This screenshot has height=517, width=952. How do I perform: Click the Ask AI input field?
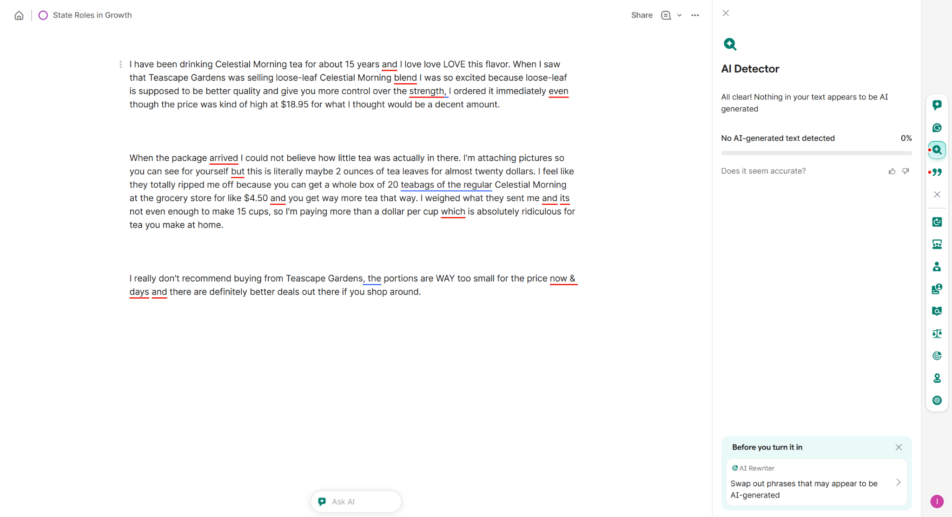tap(356, 502)
